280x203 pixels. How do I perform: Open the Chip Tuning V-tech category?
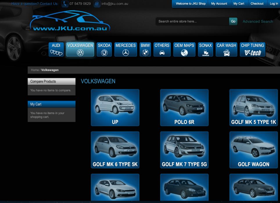(252, 50)
